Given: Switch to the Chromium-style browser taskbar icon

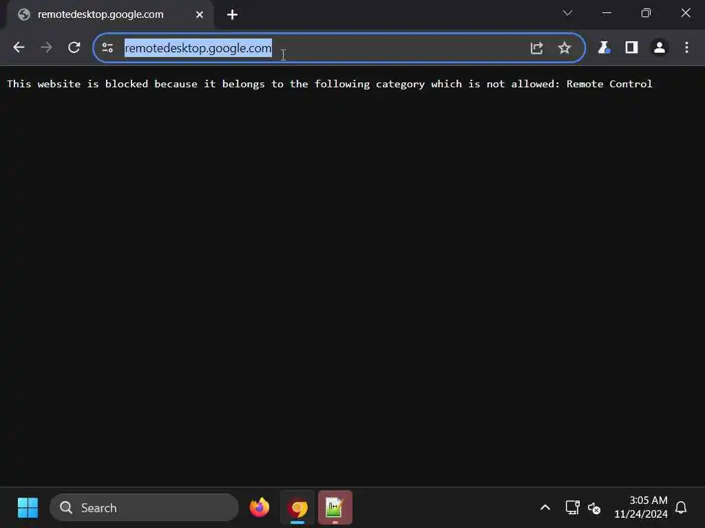Looking at the screenshot, I should (x=298, y=508).
